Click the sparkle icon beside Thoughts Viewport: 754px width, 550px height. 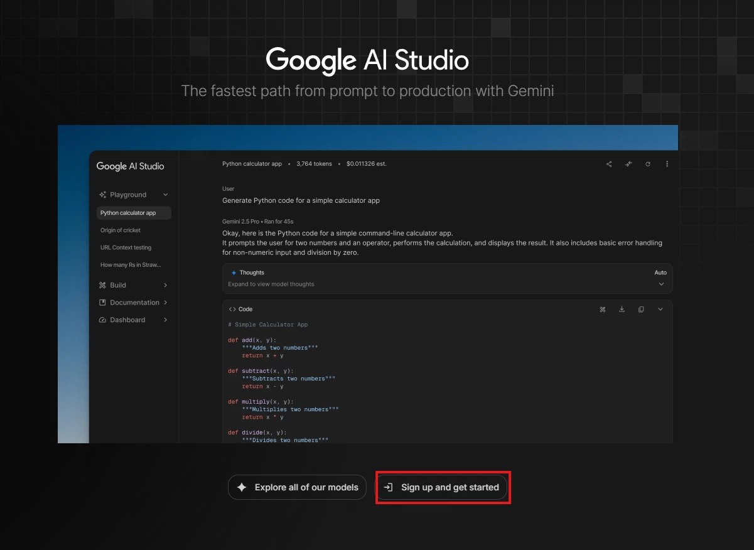pyautogui.click(x=234, y=273)
